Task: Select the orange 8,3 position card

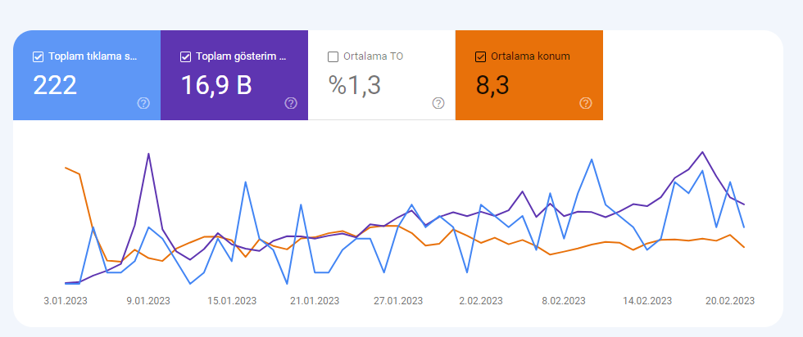Action: pyautogui.click(x=529, y=75)
